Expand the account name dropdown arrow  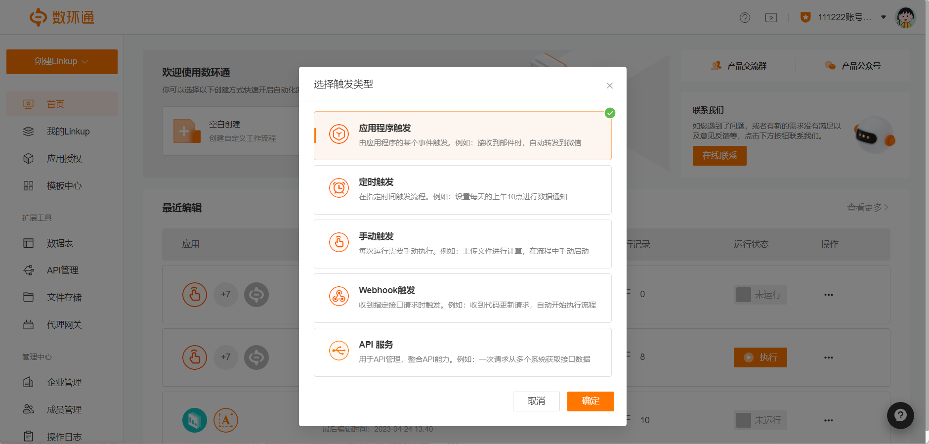click(x=884, y=17)
